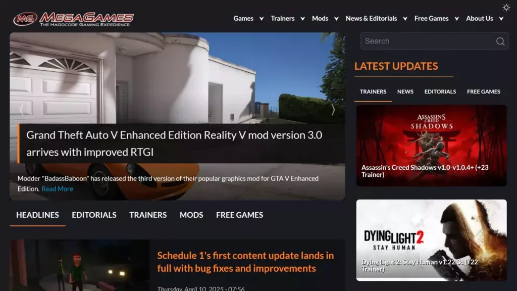This screenshot has width=517, height=291.
Task: Open the Assassin's Creed Shadows trainer thumbnail
Action: pyautogui.click(x=431, y=145)
